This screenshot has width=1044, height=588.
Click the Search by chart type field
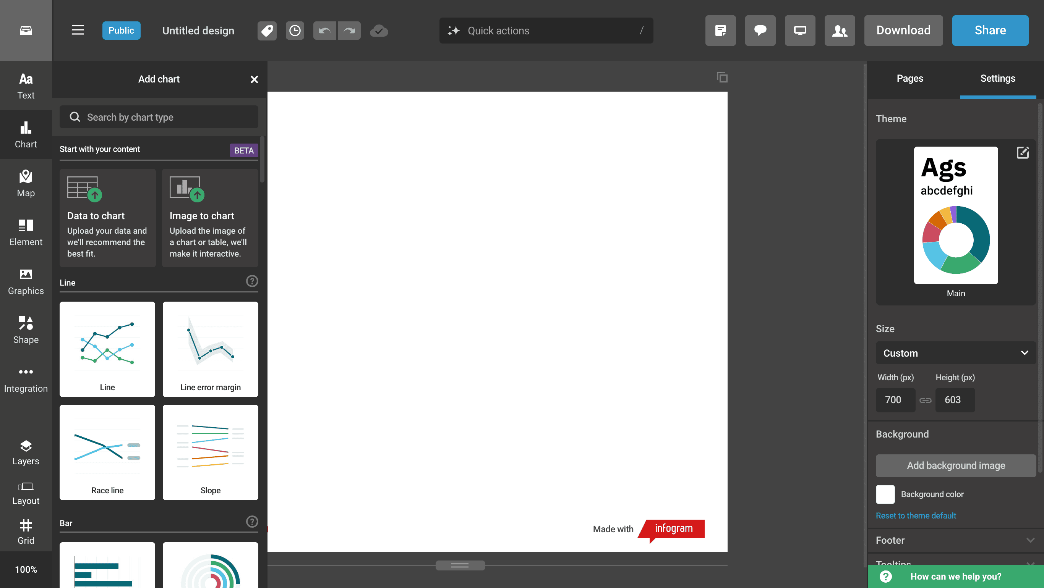pos(159,117)
